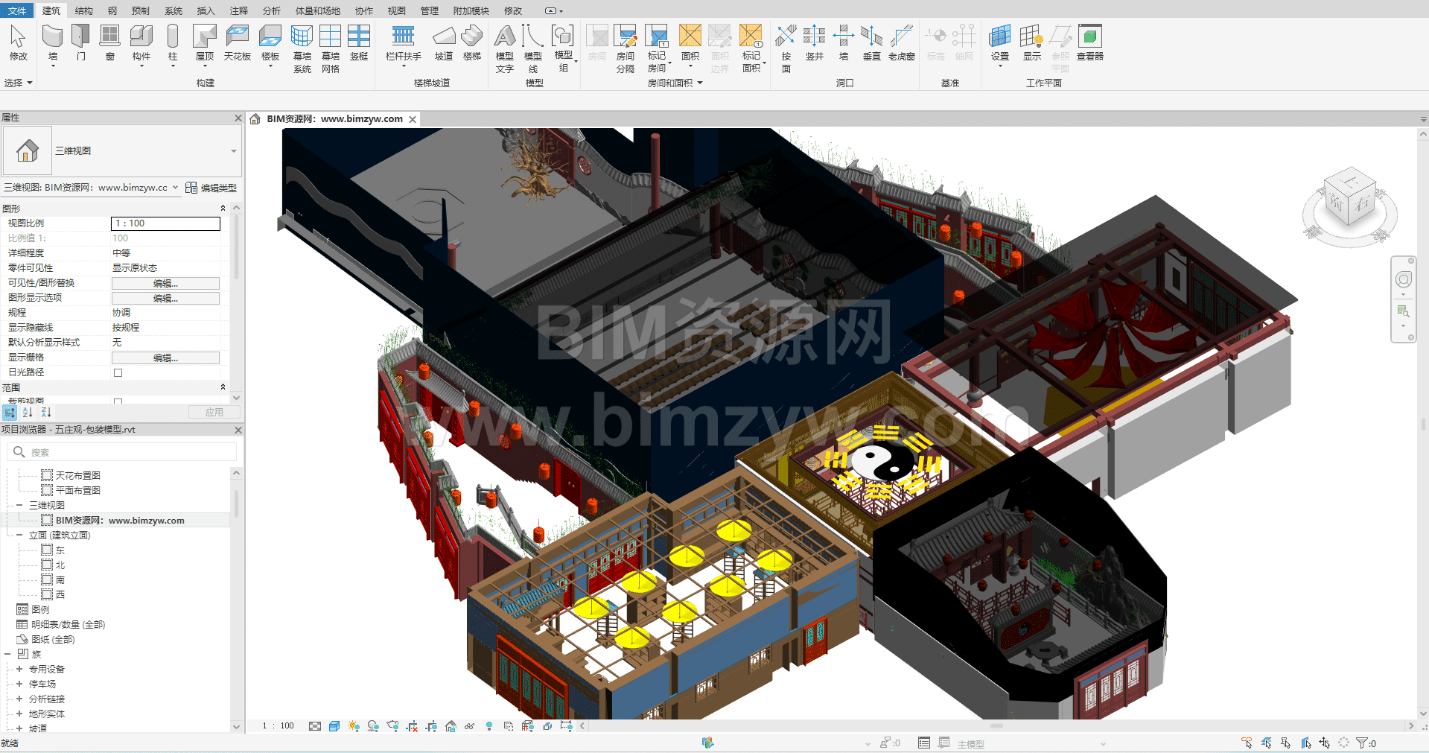Select the Curtain Grid (幕墙网格) tool
1429x753 pixels.
click(x=331, y=48)
